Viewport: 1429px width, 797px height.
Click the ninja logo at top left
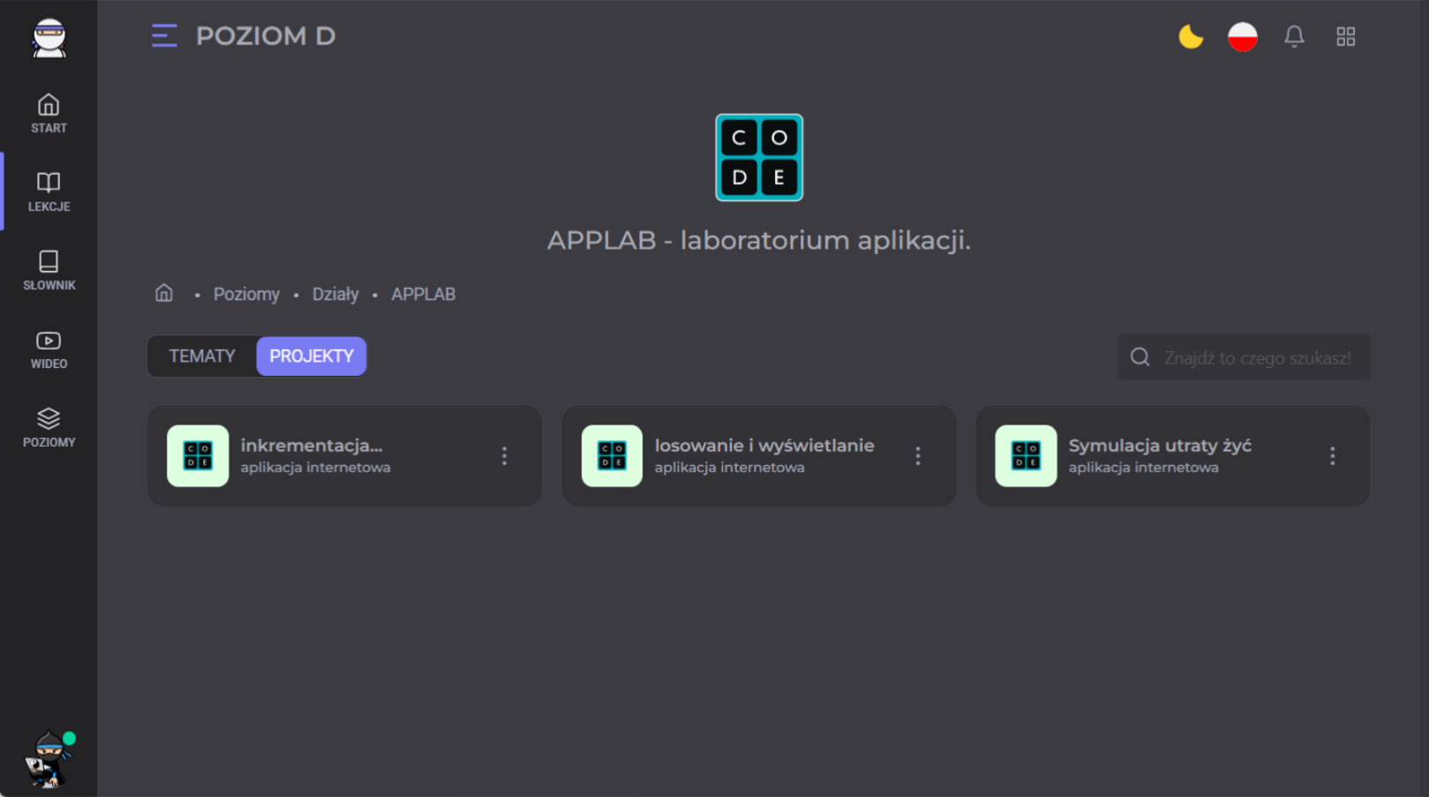tap(49, 38)
